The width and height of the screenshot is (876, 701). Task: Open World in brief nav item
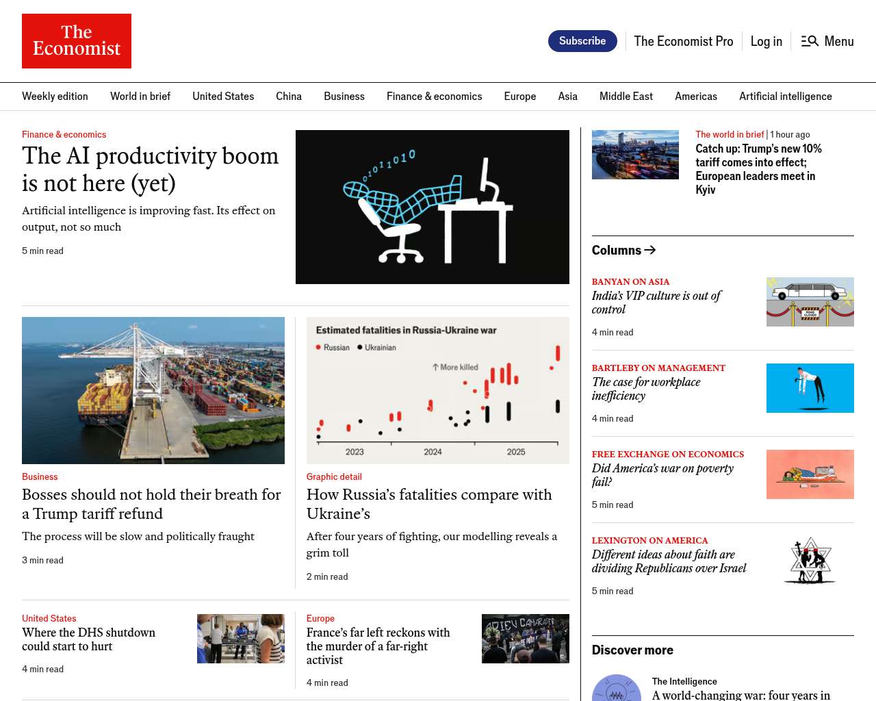point(140,97)
